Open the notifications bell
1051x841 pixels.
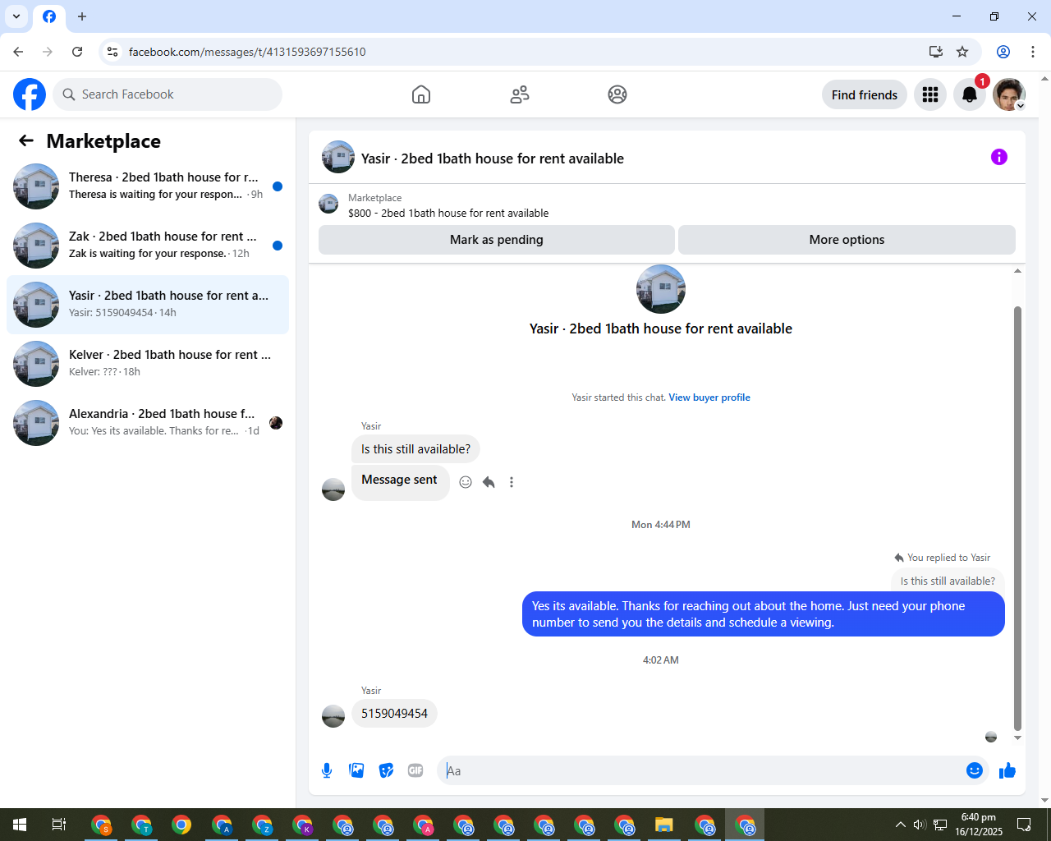point(970,94)
